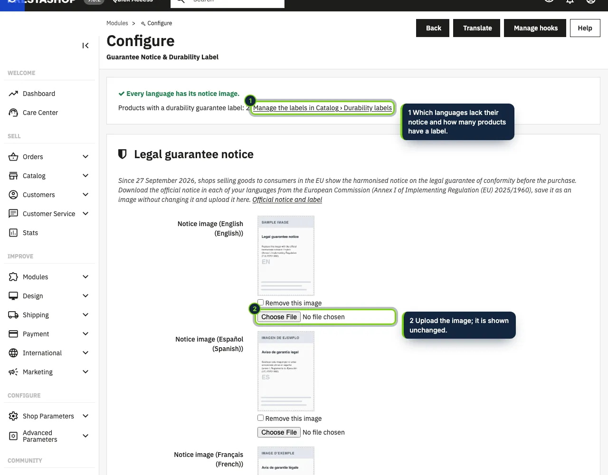Screen dimensions: 608x475
Task: Click the Translate button
Action: (x=477, y=28)
